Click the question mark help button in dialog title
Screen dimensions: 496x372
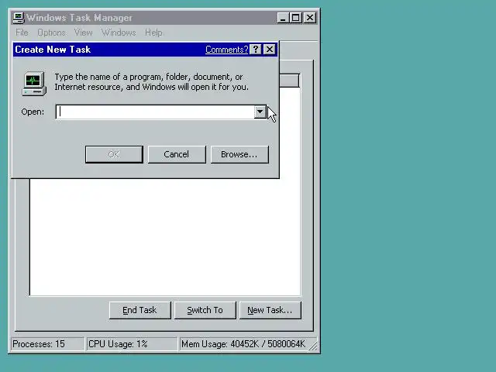[255, 50]
